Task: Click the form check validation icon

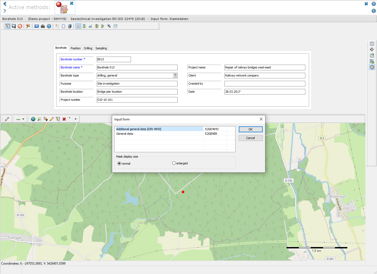Action: (x=372, y=61)
